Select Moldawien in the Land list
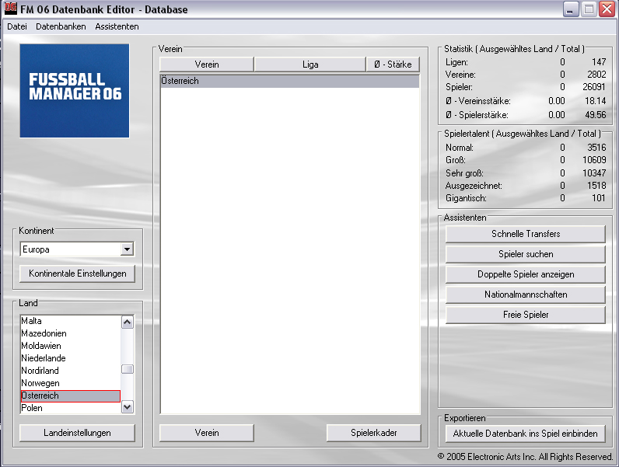Viewport: 619px width, 467px height. pyautogui.click(x=70, y=346)
